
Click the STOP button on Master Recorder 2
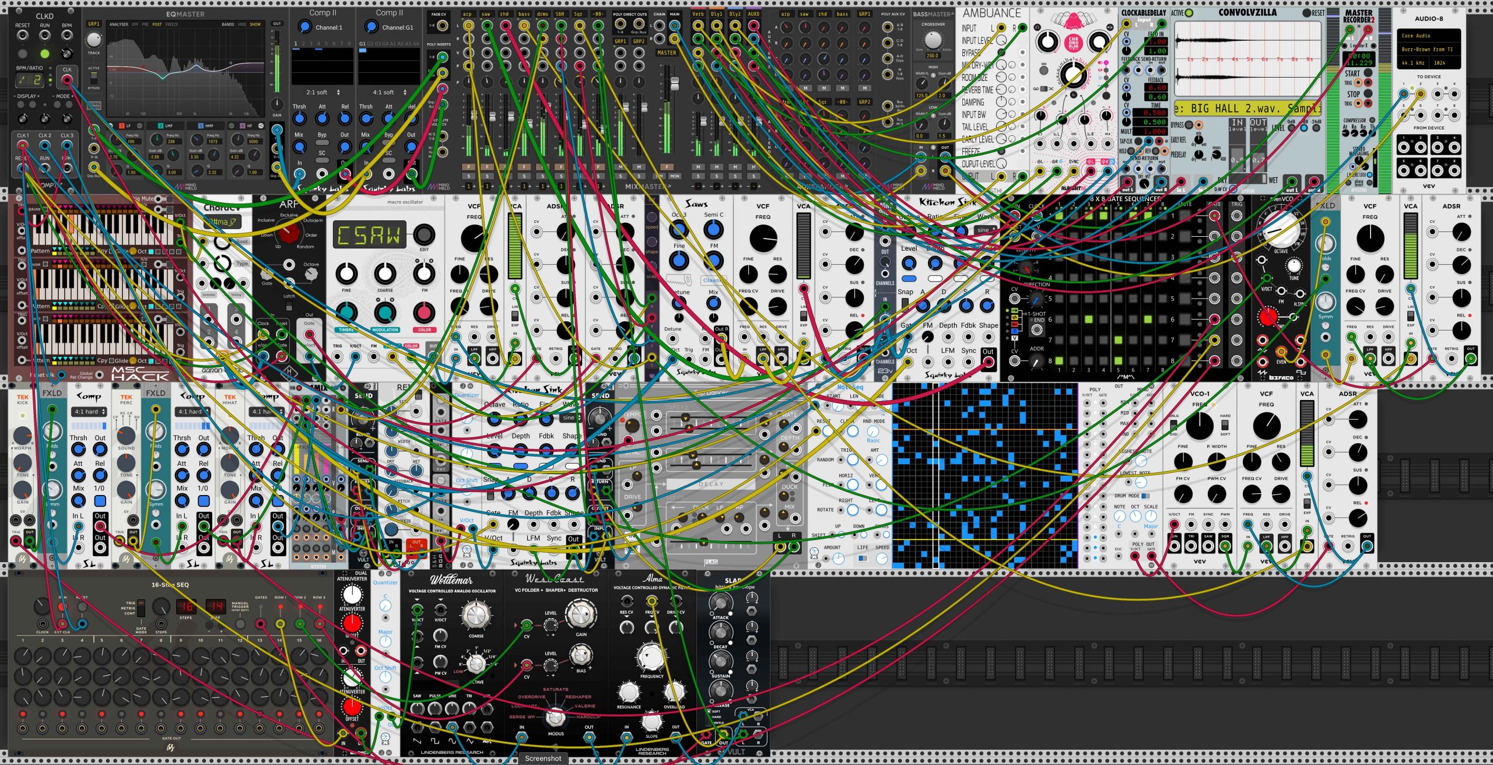tap(1368, 94)
